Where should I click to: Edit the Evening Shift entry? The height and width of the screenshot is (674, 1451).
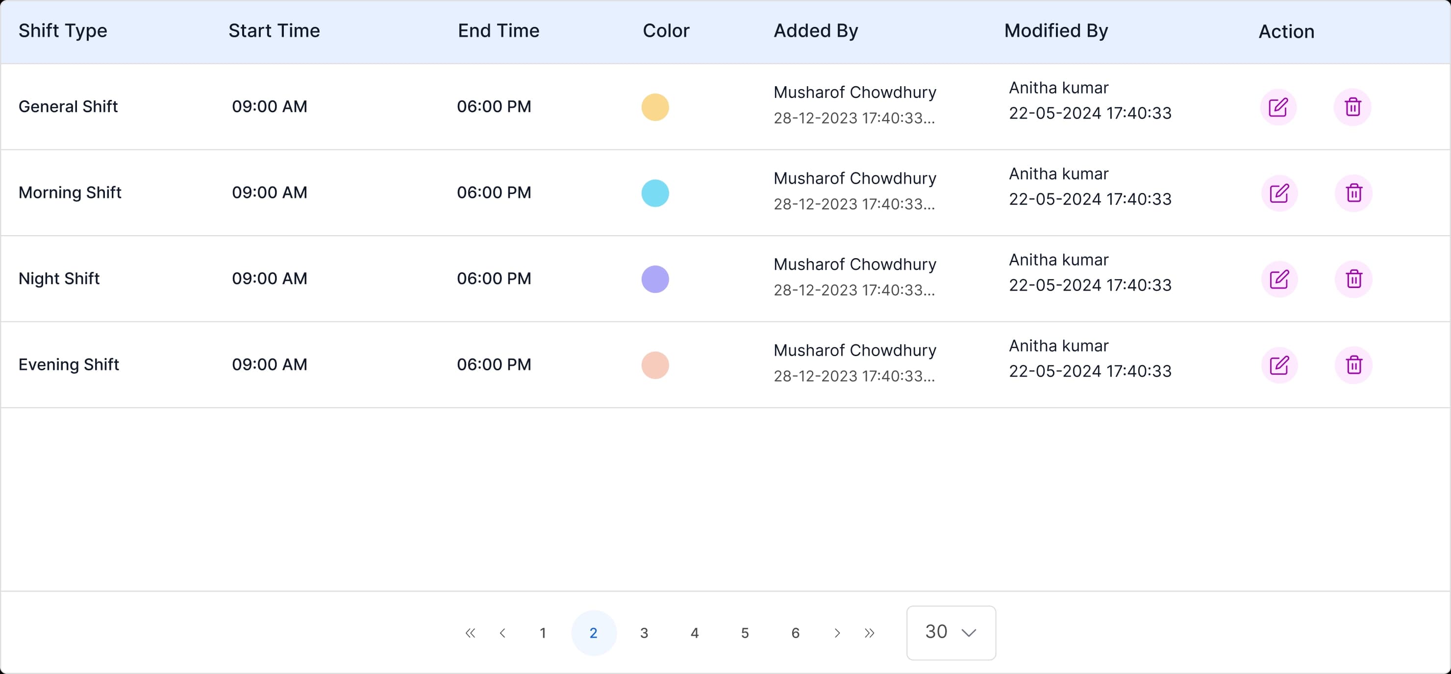pyautogui.click(x=1278, y=365)
